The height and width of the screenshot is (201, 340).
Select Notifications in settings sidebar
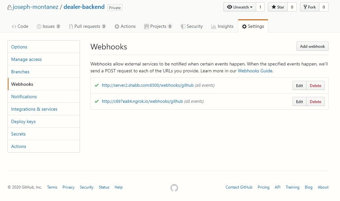(x=44, y=97)
